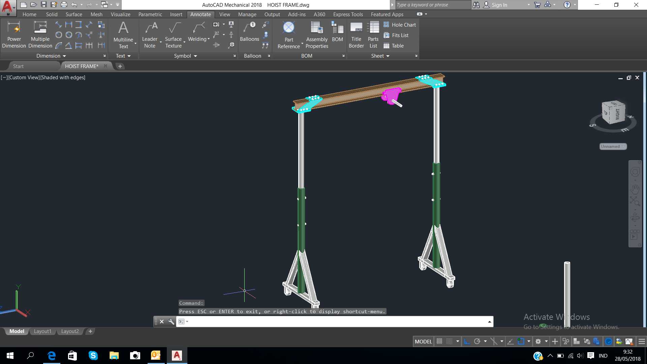Viewport: 647px width, 364px height.
Task: Toggle snap mode dots in status bar
Action: coord(450,341)
